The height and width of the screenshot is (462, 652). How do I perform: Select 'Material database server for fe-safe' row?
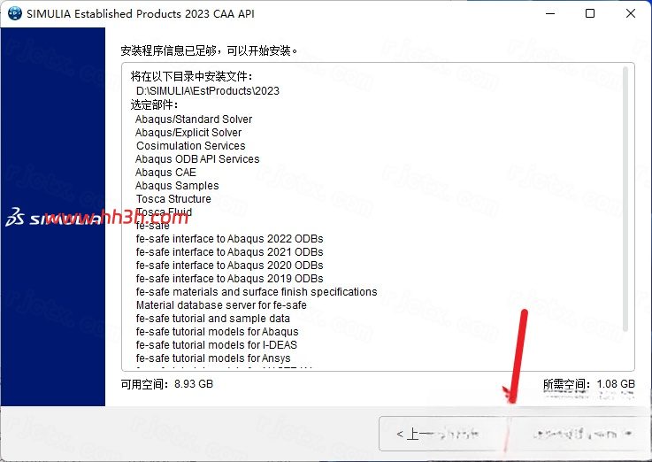(x=221, y=305)
